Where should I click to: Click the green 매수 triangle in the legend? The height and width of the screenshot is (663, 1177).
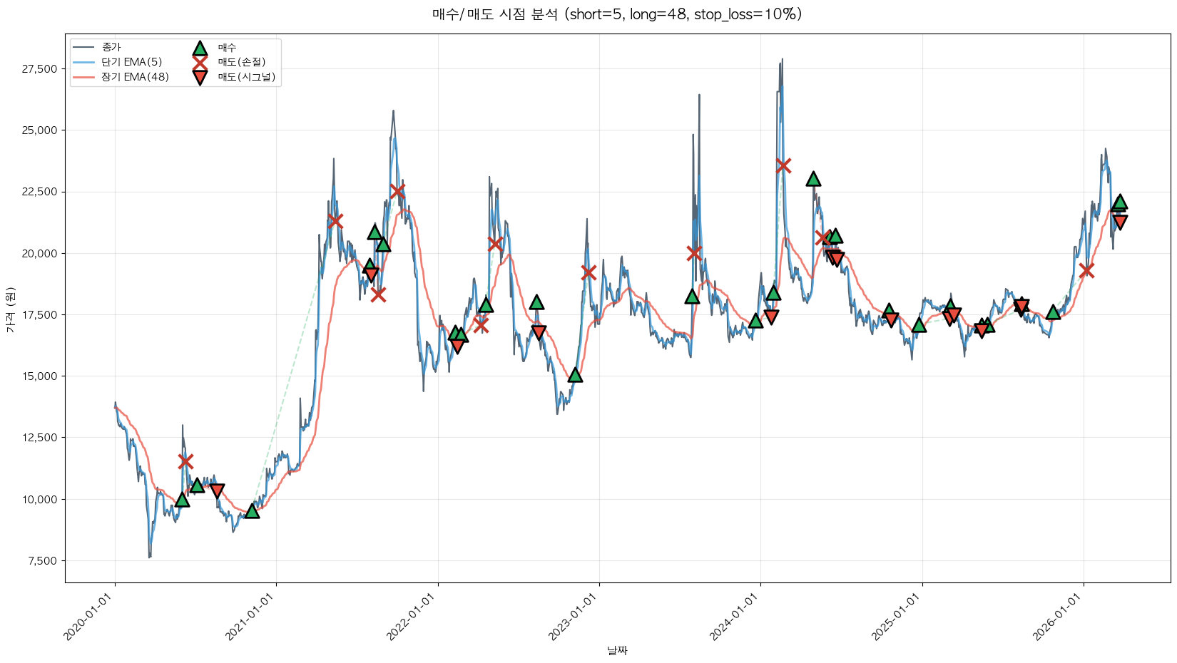point(200,48)
